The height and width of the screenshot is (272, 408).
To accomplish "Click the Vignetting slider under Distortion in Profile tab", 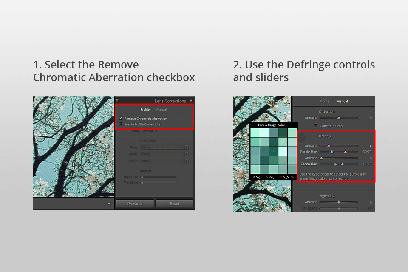I will pos(159,182).
